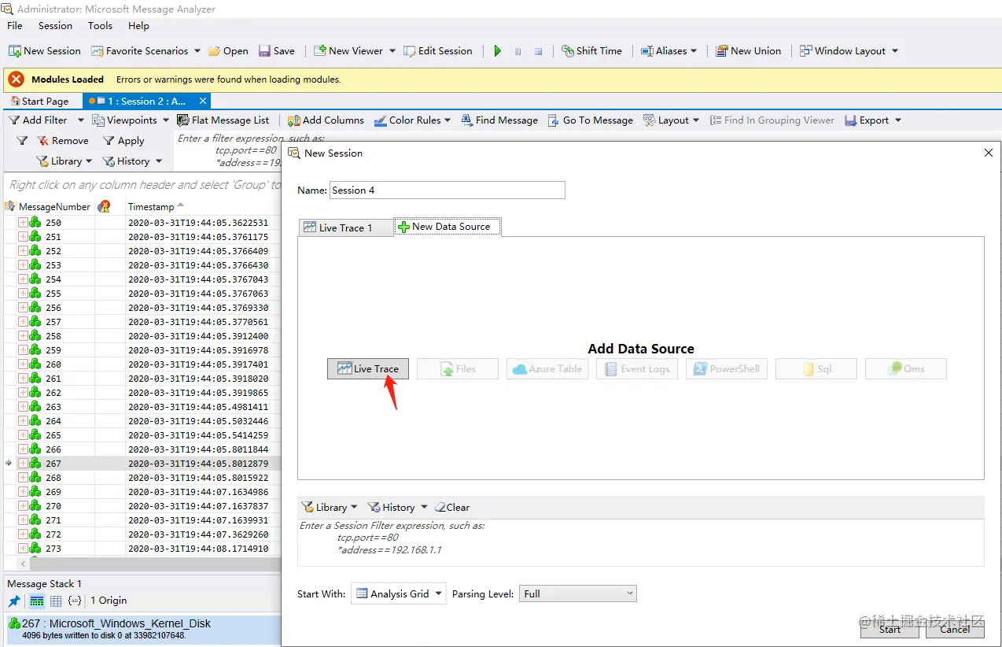
Task: Click the Event Logs data source button
Action: point(637,368)
